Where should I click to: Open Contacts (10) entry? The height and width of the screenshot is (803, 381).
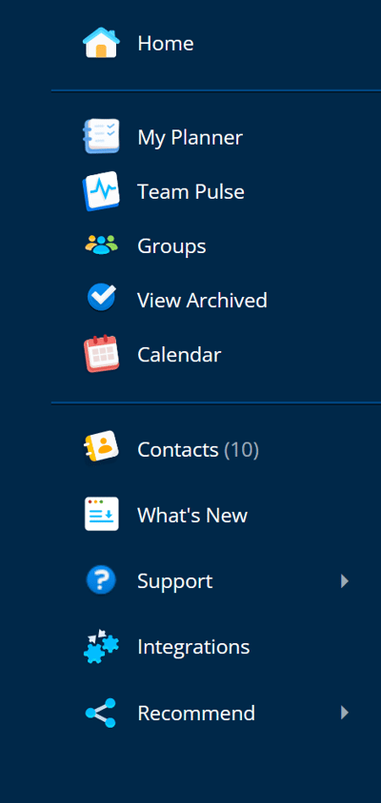[x=198, y=450]
